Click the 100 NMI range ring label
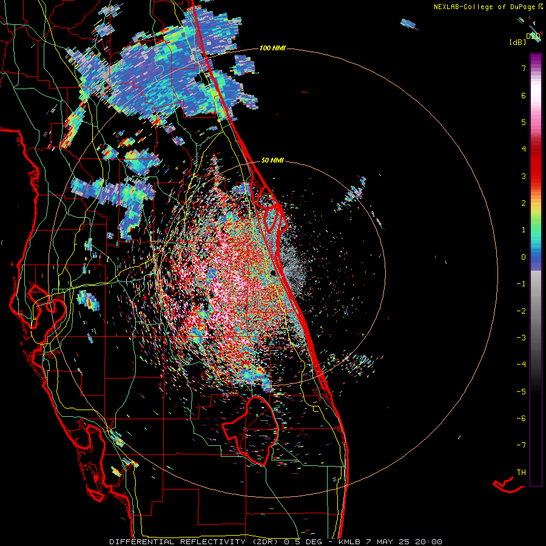Viewport: 546px width, 546px height. (x=272, y=48)
